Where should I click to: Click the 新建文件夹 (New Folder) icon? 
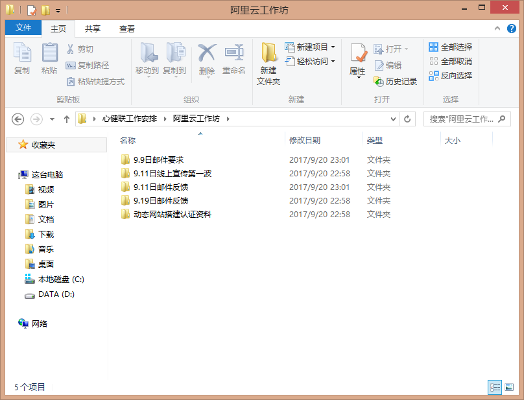(268, 62)
